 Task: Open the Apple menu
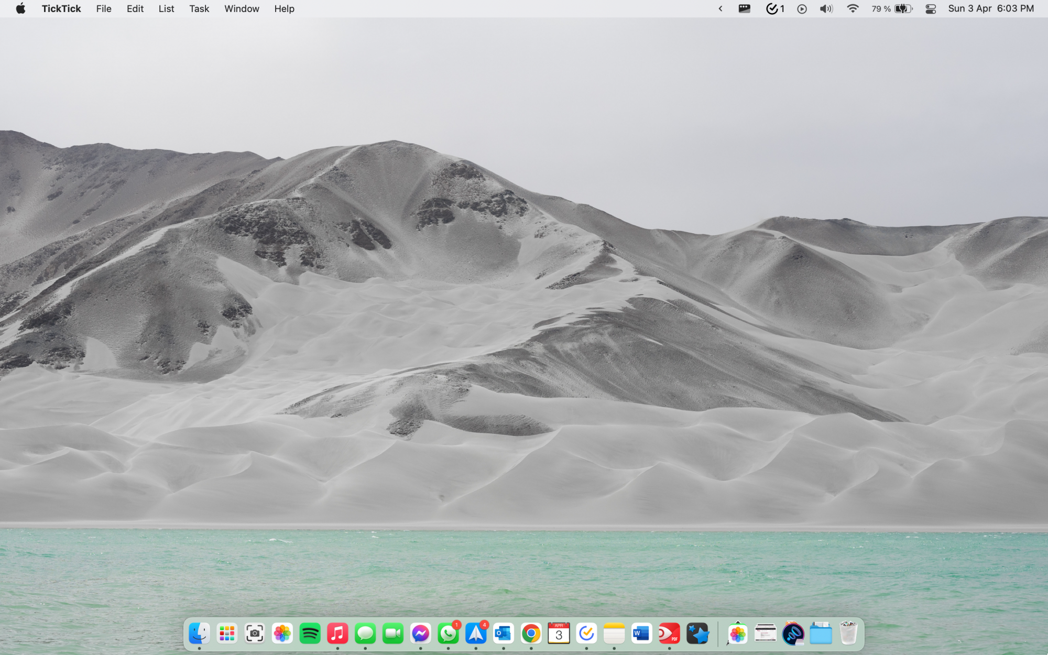click(20, 9)
